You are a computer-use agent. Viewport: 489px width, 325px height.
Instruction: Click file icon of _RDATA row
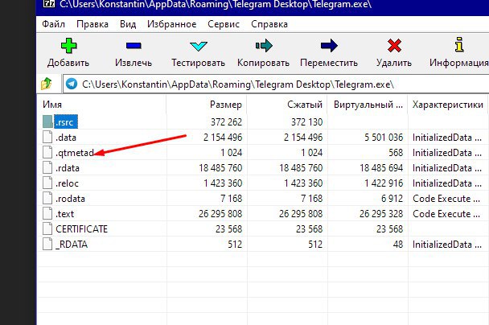click(47, 244)
